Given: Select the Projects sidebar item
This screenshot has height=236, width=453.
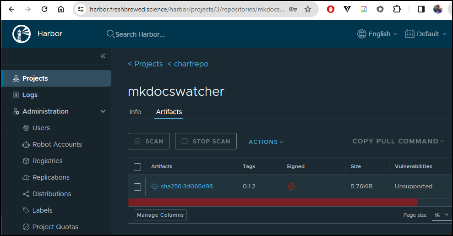Looking at the screenshot, I should [x=56, y=78].
